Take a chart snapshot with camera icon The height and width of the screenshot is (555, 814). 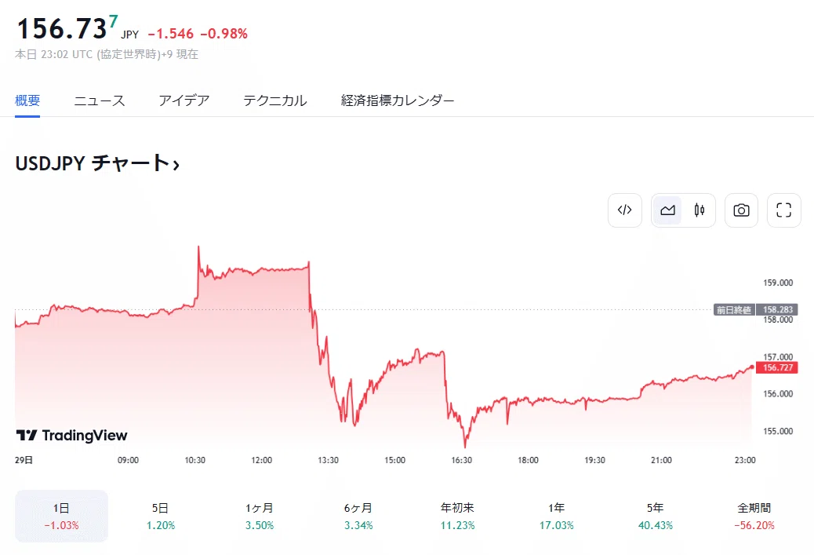(741, 210)
